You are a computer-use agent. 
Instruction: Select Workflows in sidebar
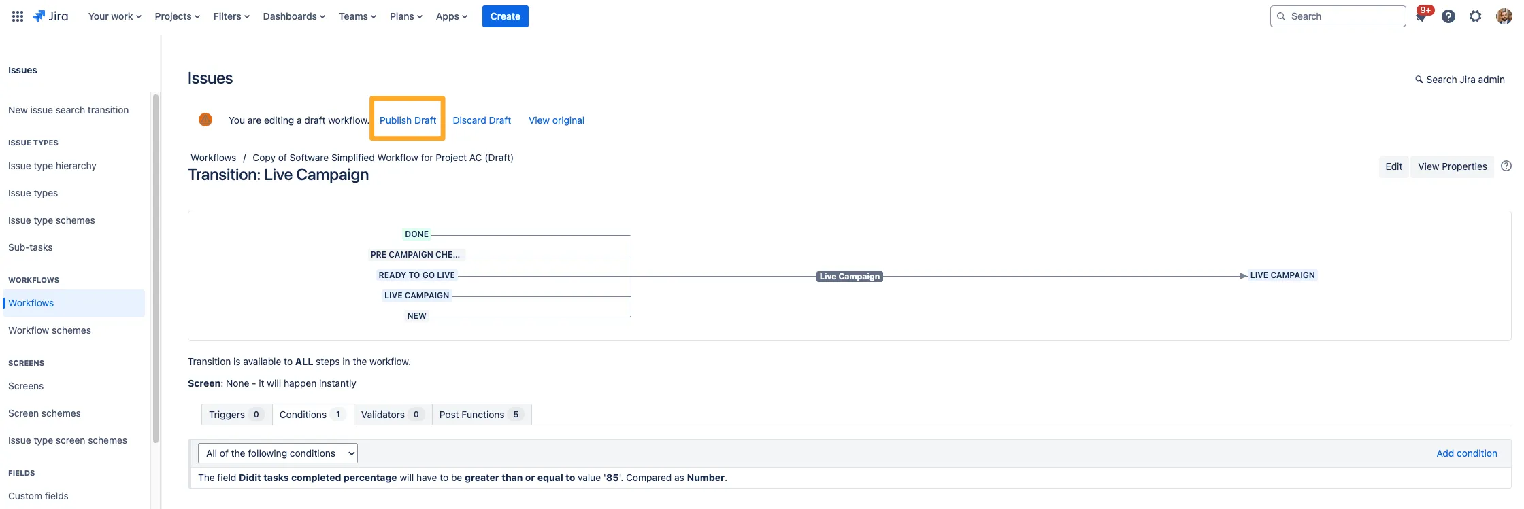[73, 303]
